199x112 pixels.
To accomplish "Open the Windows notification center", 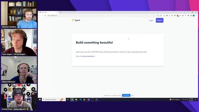I will point(196,100).
